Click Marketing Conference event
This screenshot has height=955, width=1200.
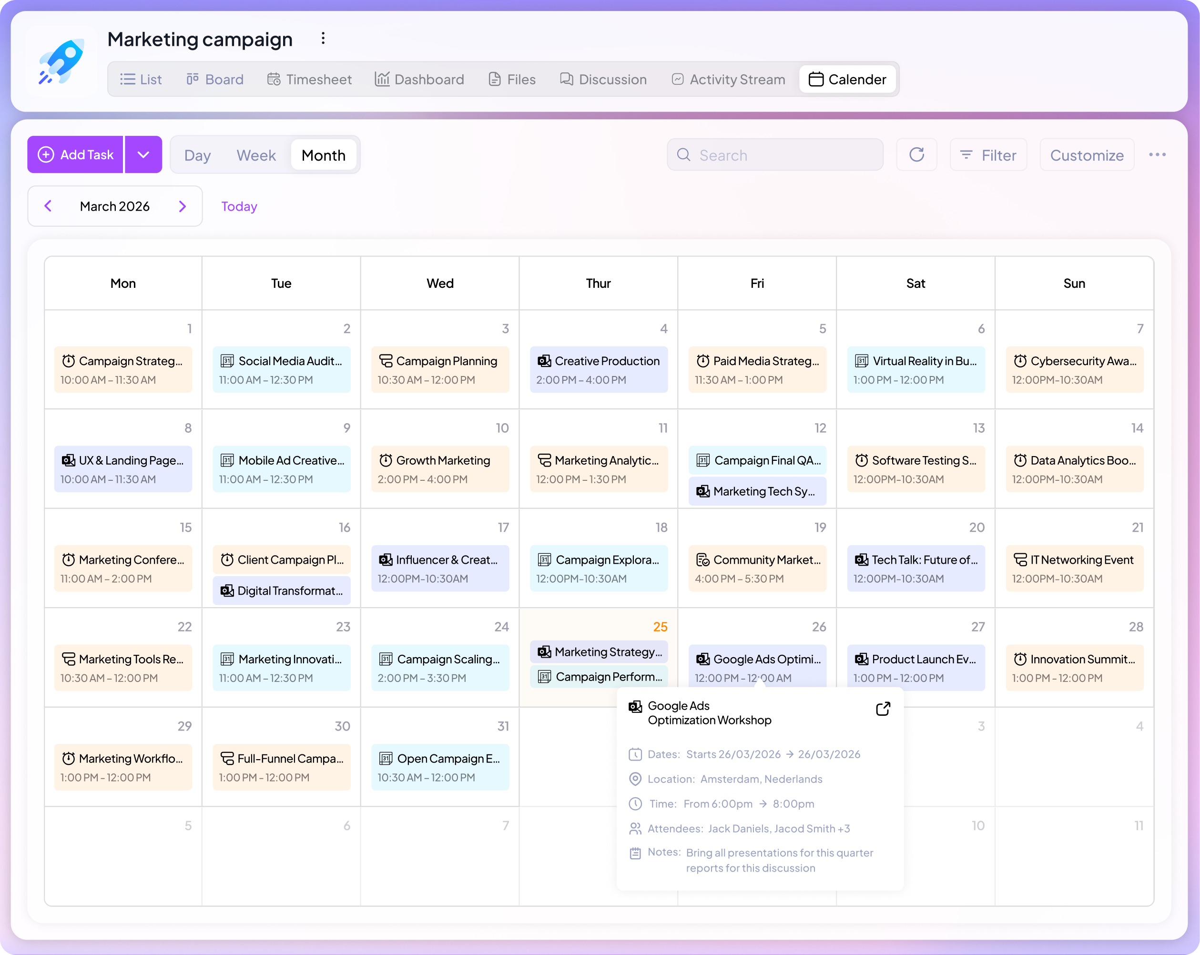point(123,568)
